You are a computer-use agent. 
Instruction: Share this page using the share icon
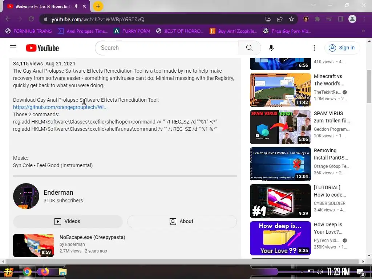pos(280,19)
